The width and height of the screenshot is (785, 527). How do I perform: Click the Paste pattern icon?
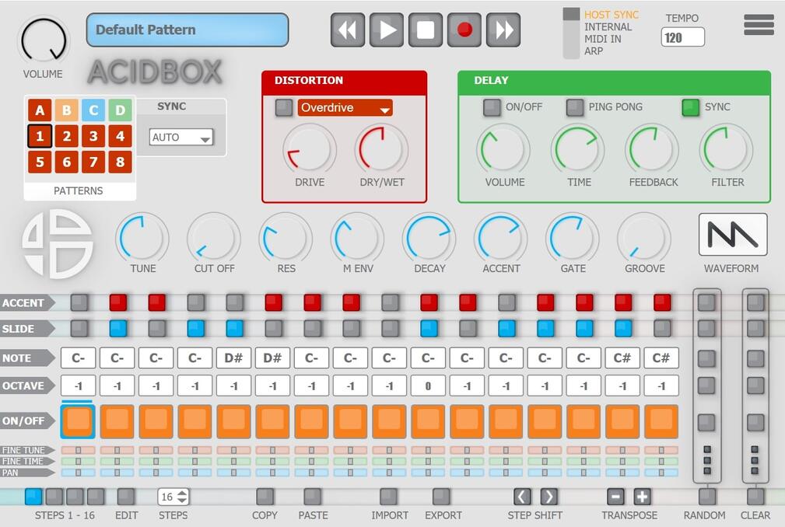coord(313,497)
